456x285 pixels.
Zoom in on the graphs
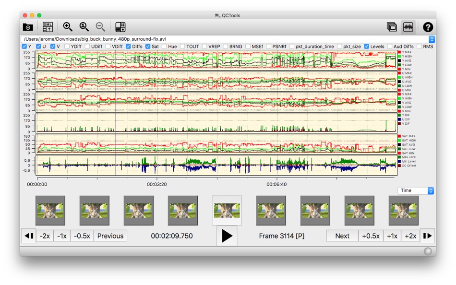(x=68, y=27)
